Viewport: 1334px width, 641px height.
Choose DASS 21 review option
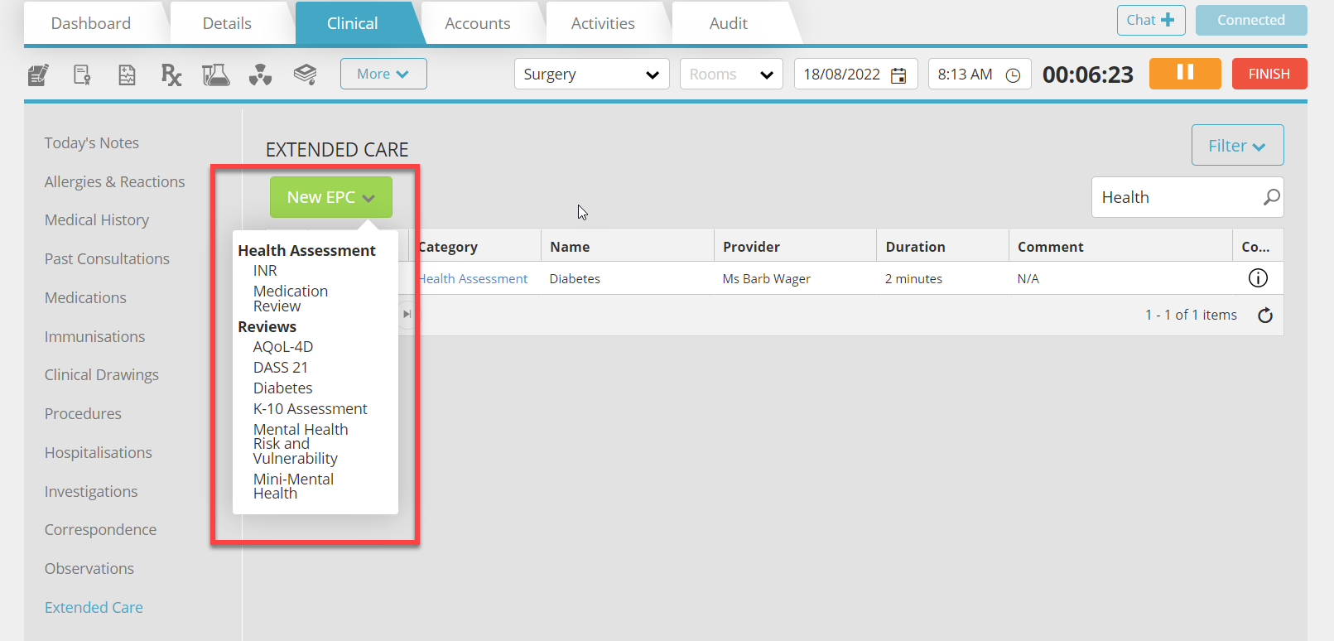281,368
